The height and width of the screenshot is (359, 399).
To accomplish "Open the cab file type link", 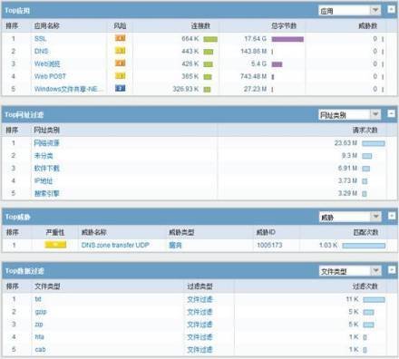I will [40, 349].
